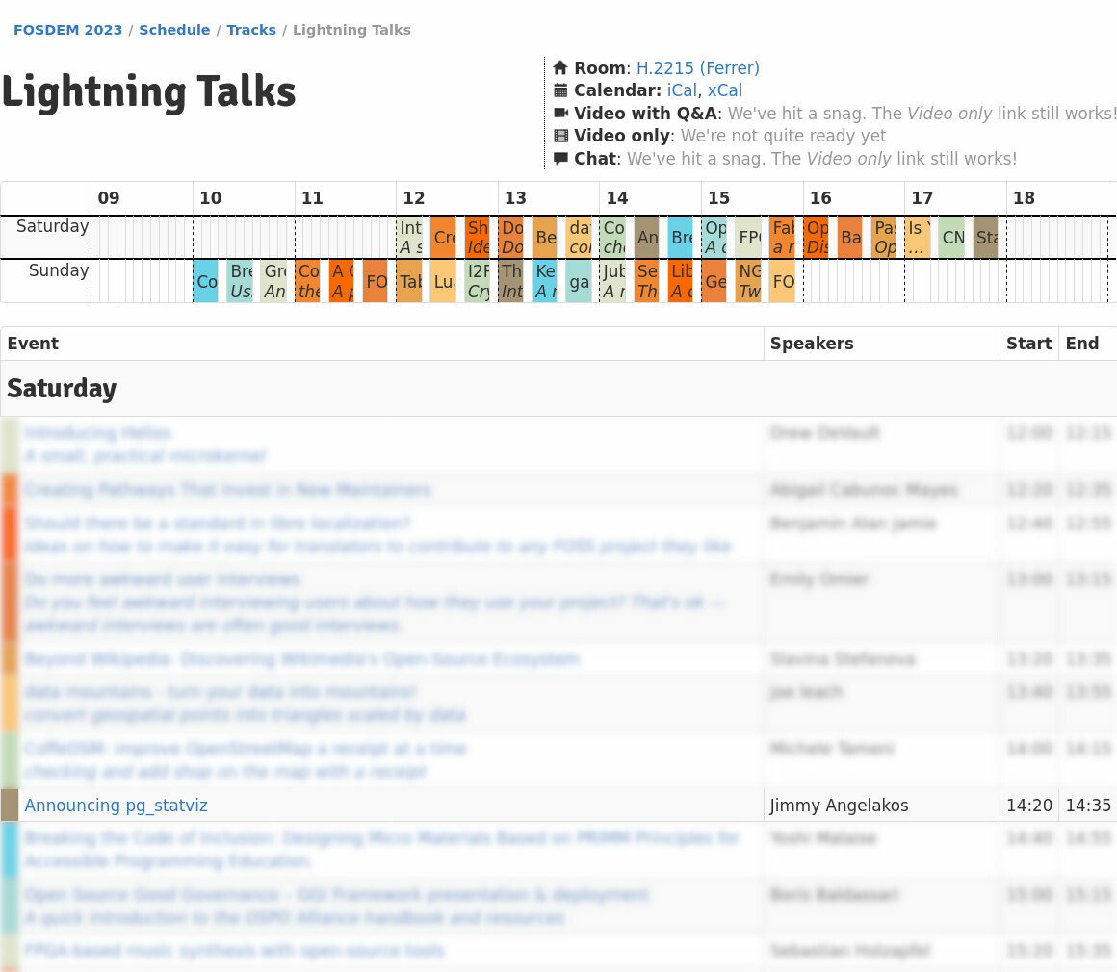Click the brown color swatch beside pg_statviz
Screen dimensions: 1117x972
pyautogui.click(x=10, y=806)
